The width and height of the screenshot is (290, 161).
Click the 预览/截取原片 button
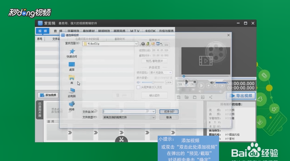click(154, 61)
